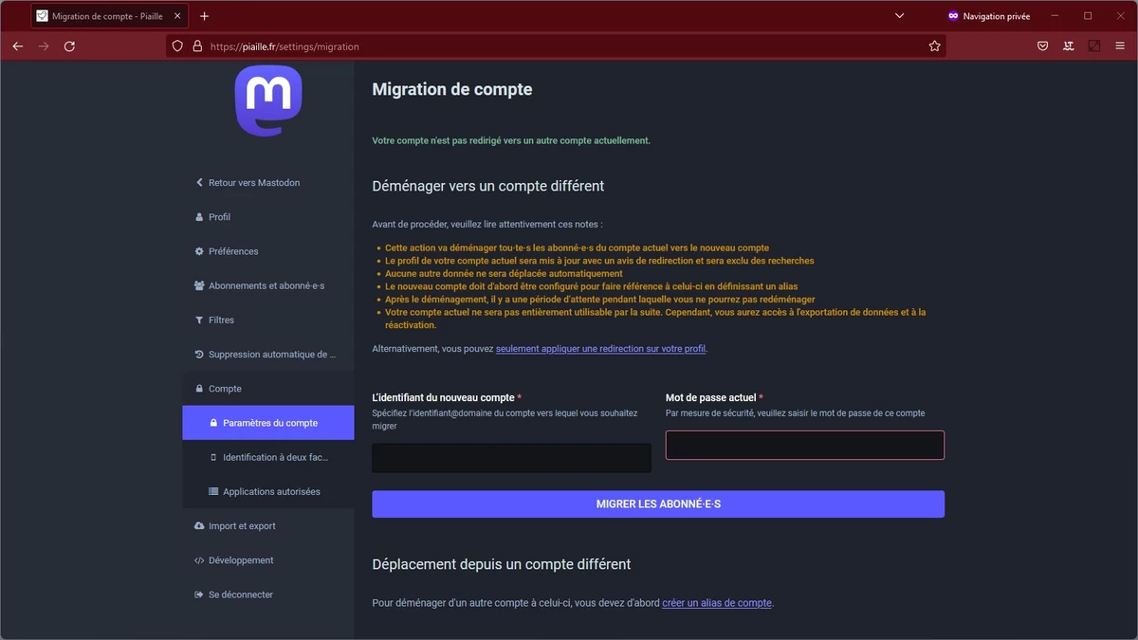Click the Migration de compte heading

point(452,89)
